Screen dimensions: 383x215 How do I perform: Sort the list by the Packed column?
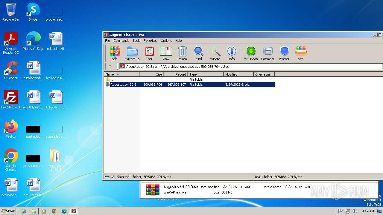point(176,74)
